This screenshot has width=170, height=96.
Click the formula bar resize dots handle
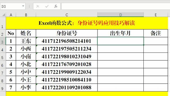(x=29, y=6)
